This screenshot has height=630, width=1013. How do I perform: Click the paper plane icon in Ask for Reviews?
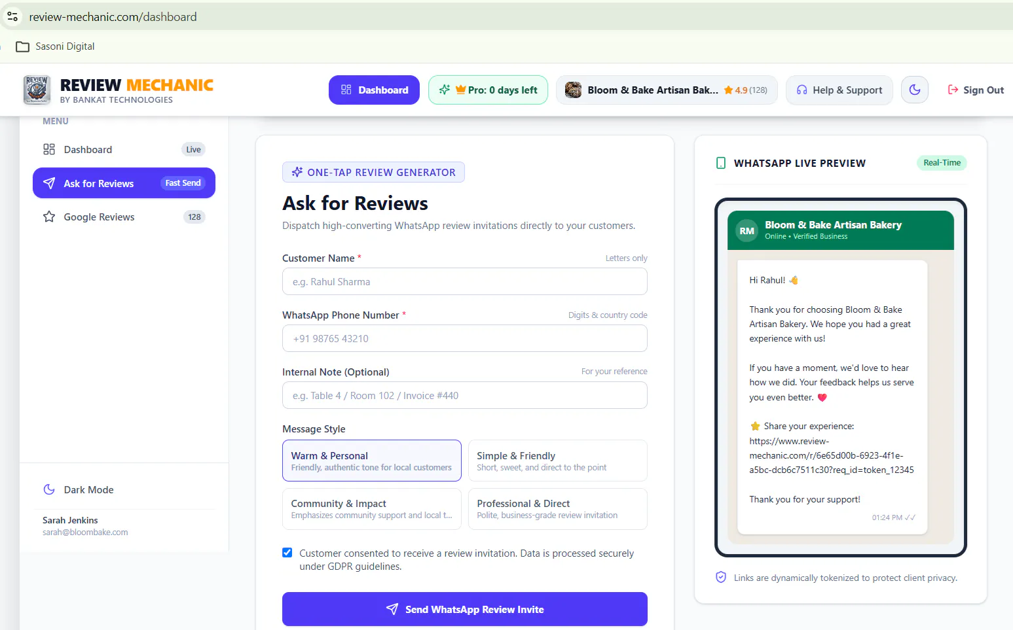click(49, 183)
